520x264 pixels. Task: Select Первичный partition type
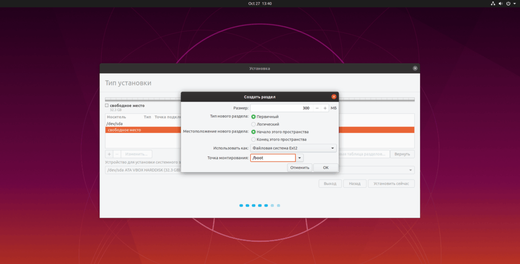pos(253,117)
